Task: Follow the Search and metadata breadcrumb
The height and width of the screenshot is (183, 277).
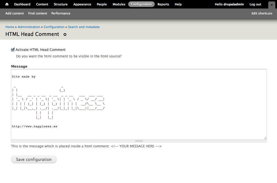Action: point(84,27)
